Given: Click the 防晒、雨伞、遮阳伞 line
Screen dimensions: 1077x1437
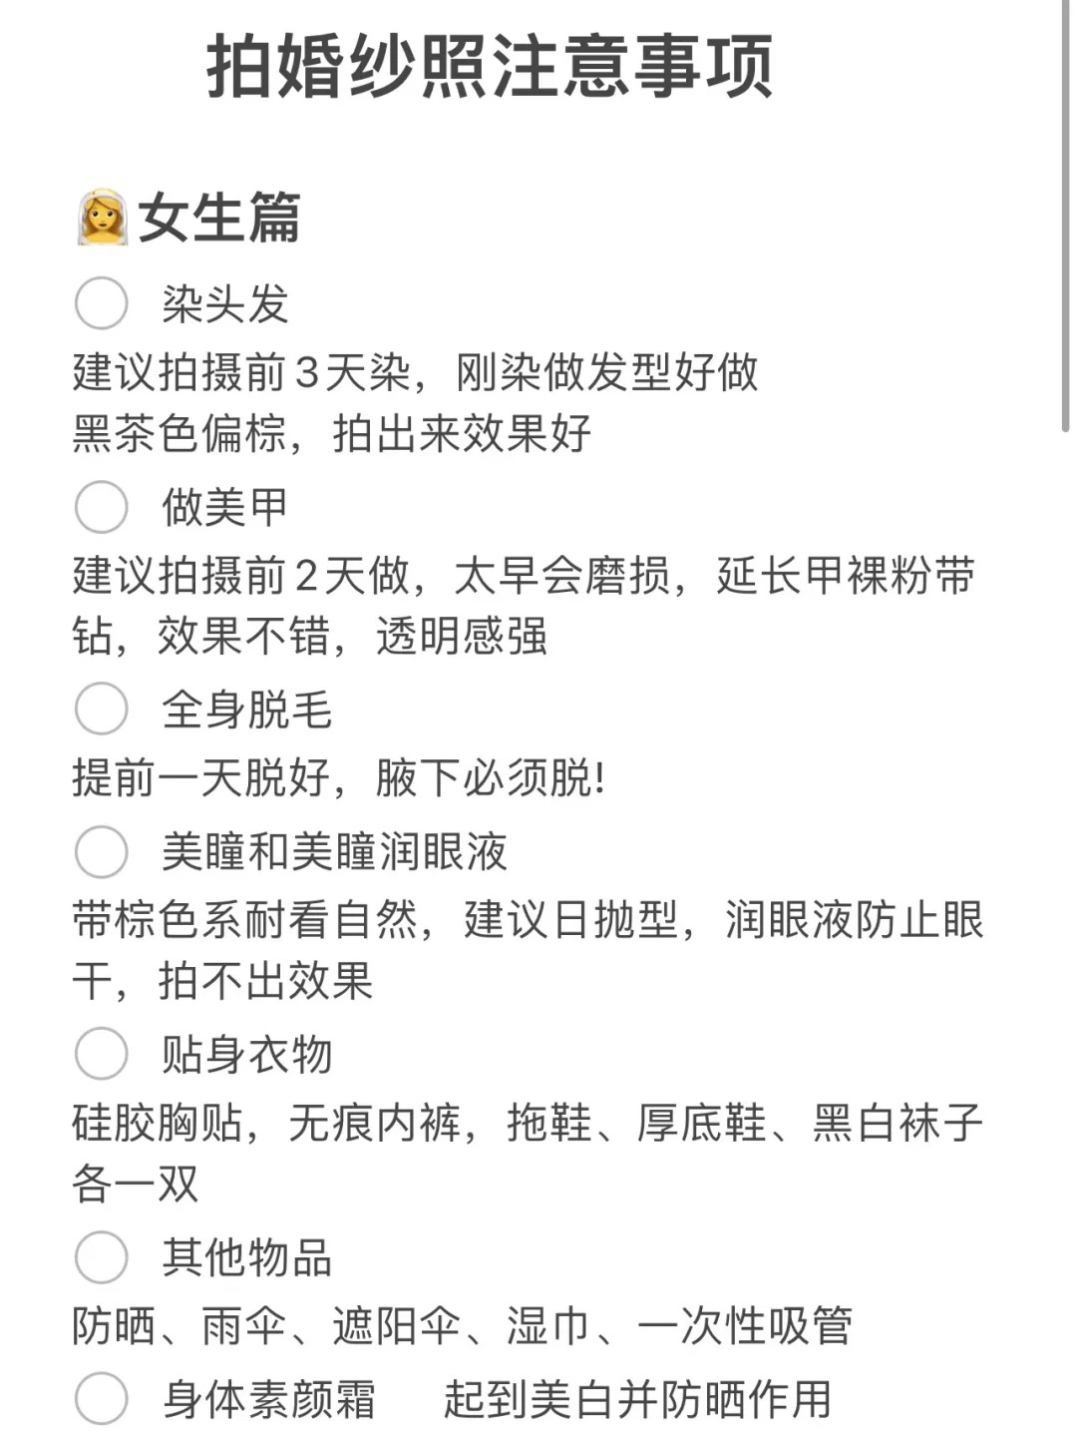Looking at the screenshot, I should point(462,1326).
